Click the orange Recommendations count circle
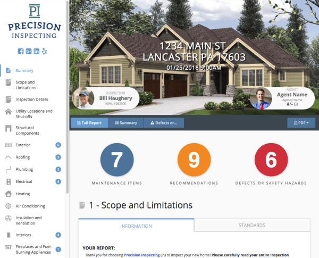 click(x=194, y=160)
